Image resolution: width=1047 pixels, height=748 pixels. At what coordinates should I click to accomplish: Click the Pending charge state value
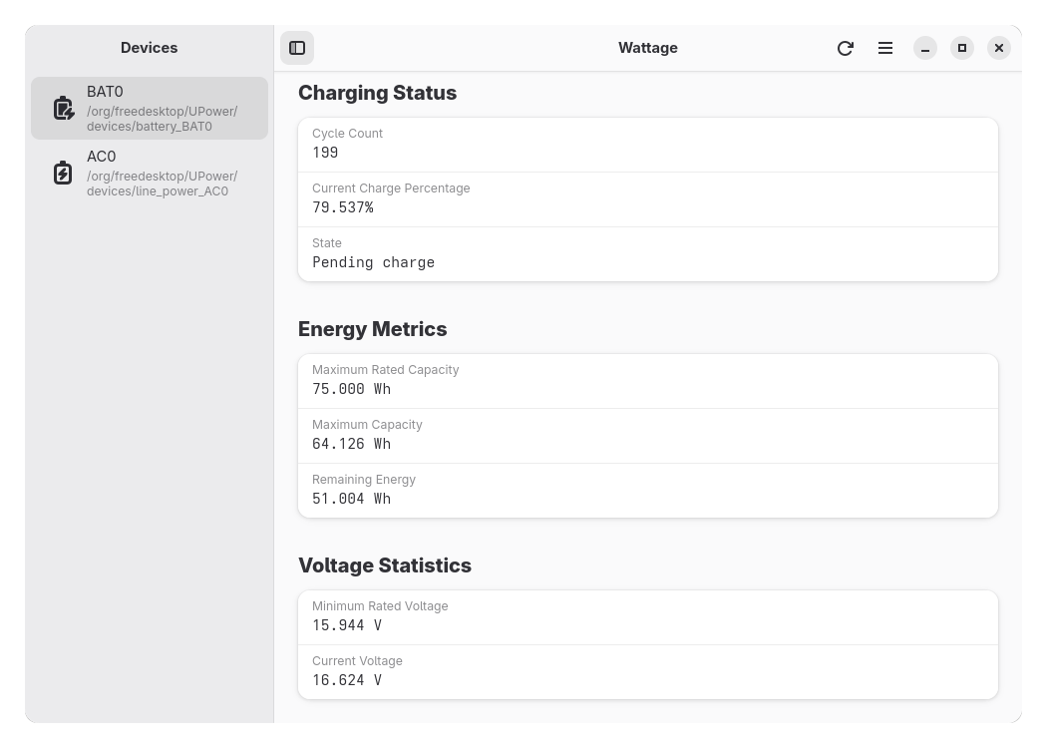(373, 262)
